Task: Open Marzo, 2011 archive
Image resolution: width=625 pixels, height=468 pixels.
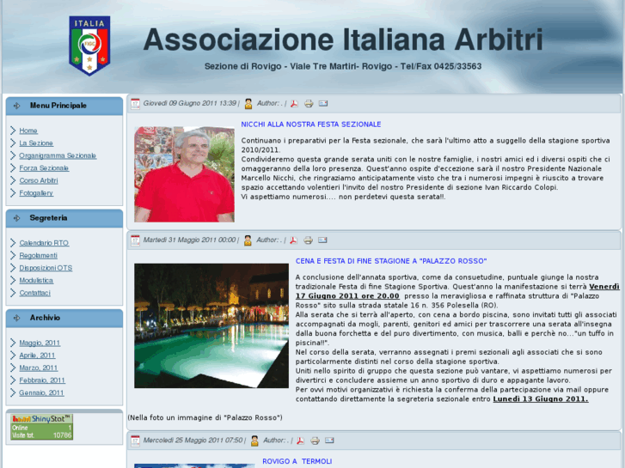Action: (39, 368)
